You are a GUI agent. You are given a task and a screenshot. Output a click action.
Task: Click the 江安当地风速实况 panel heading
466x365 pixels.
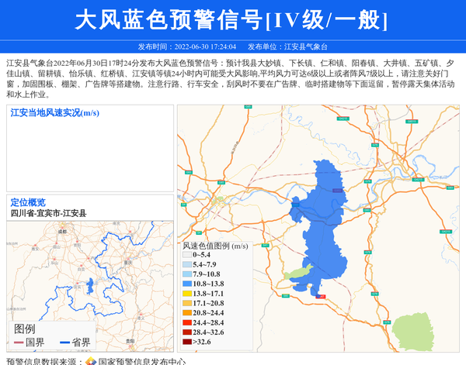(54, 112)
